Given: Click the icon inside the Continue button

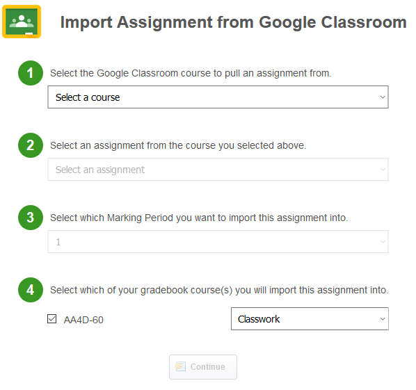Looking at the screenshot, I should coord(180,366).
